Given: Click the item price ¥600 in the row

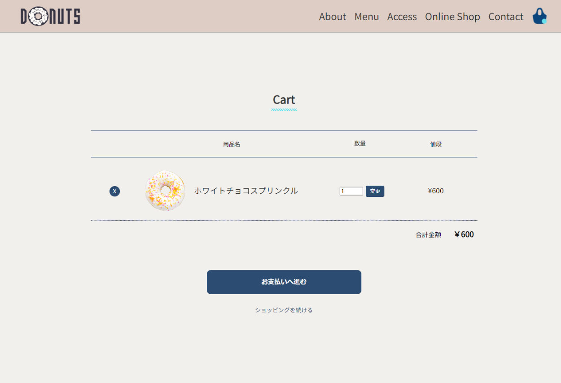Looking at the screenshot, I should tap(435, 191).
